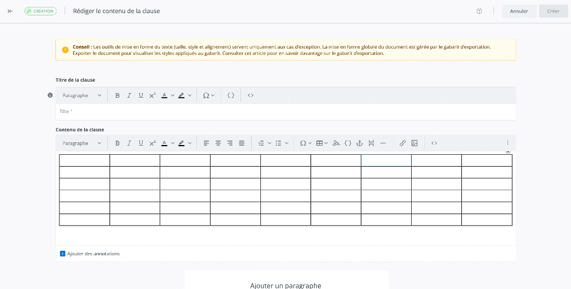This screenshot has width=571, height=289.
Task: Open the content text color picker arrow
Action: (x=172, y=143)
